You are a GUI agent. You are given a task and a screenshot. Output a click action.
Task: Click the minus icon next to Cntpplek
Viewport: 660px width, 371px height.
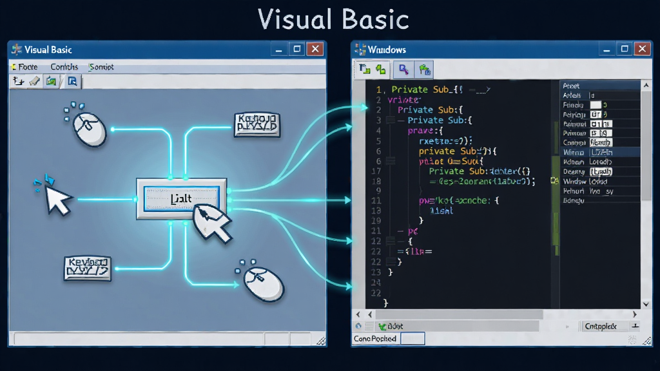click(635, 326)
